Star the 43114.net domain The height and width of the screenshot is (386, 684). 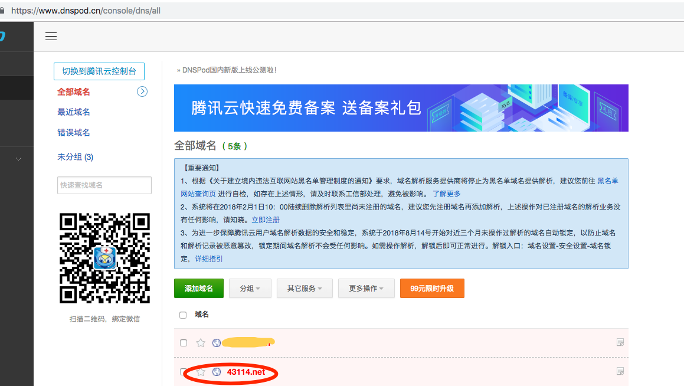click(x=201, y=372)
